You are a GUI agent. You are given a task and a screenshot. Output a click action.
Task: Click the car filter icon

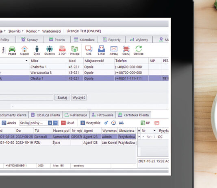[121, 123]
